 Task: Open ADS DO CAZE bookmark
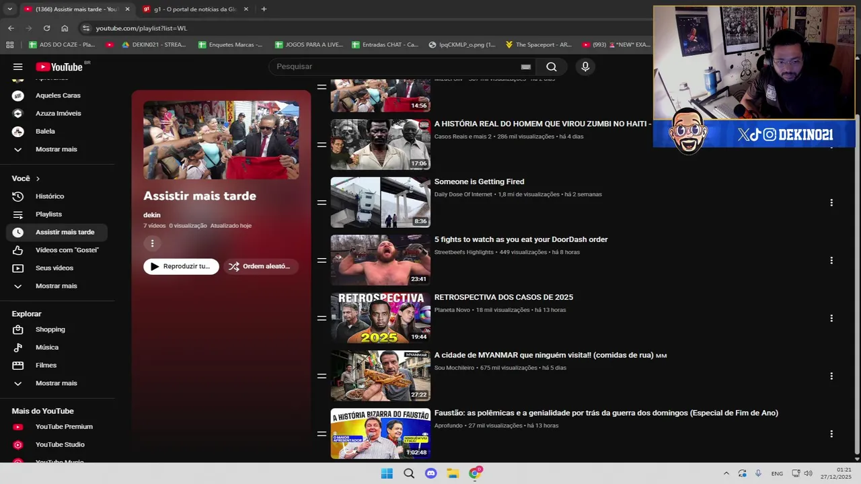point(62,44)
